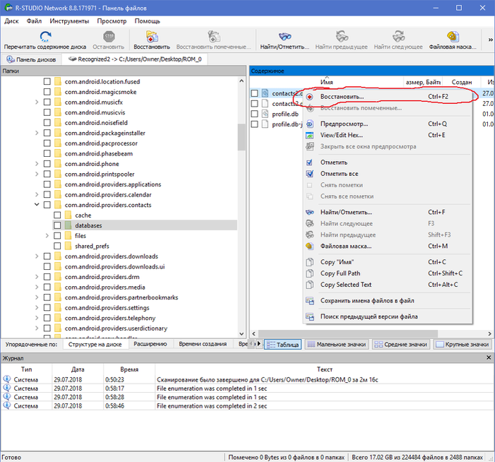Switch view to Средние значки
The image size is (495, 462).
click(400, 344)
